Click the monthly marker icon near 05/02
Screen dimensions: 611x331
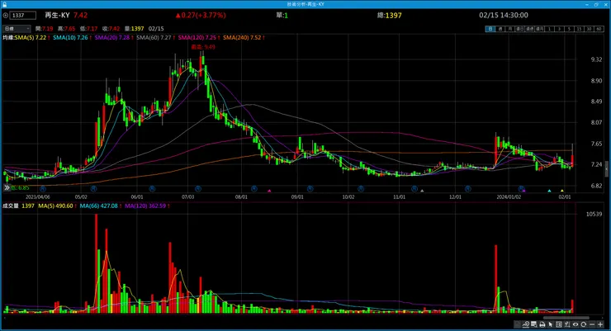click(x=93, y=188)
